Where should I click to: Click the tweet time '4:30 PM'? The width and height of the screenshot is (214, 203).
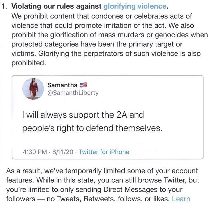[34, 152]
